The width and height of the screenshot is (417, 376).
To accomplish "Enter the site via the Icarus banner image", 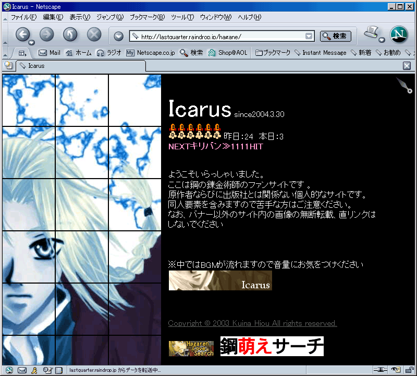I will [220, 280].
